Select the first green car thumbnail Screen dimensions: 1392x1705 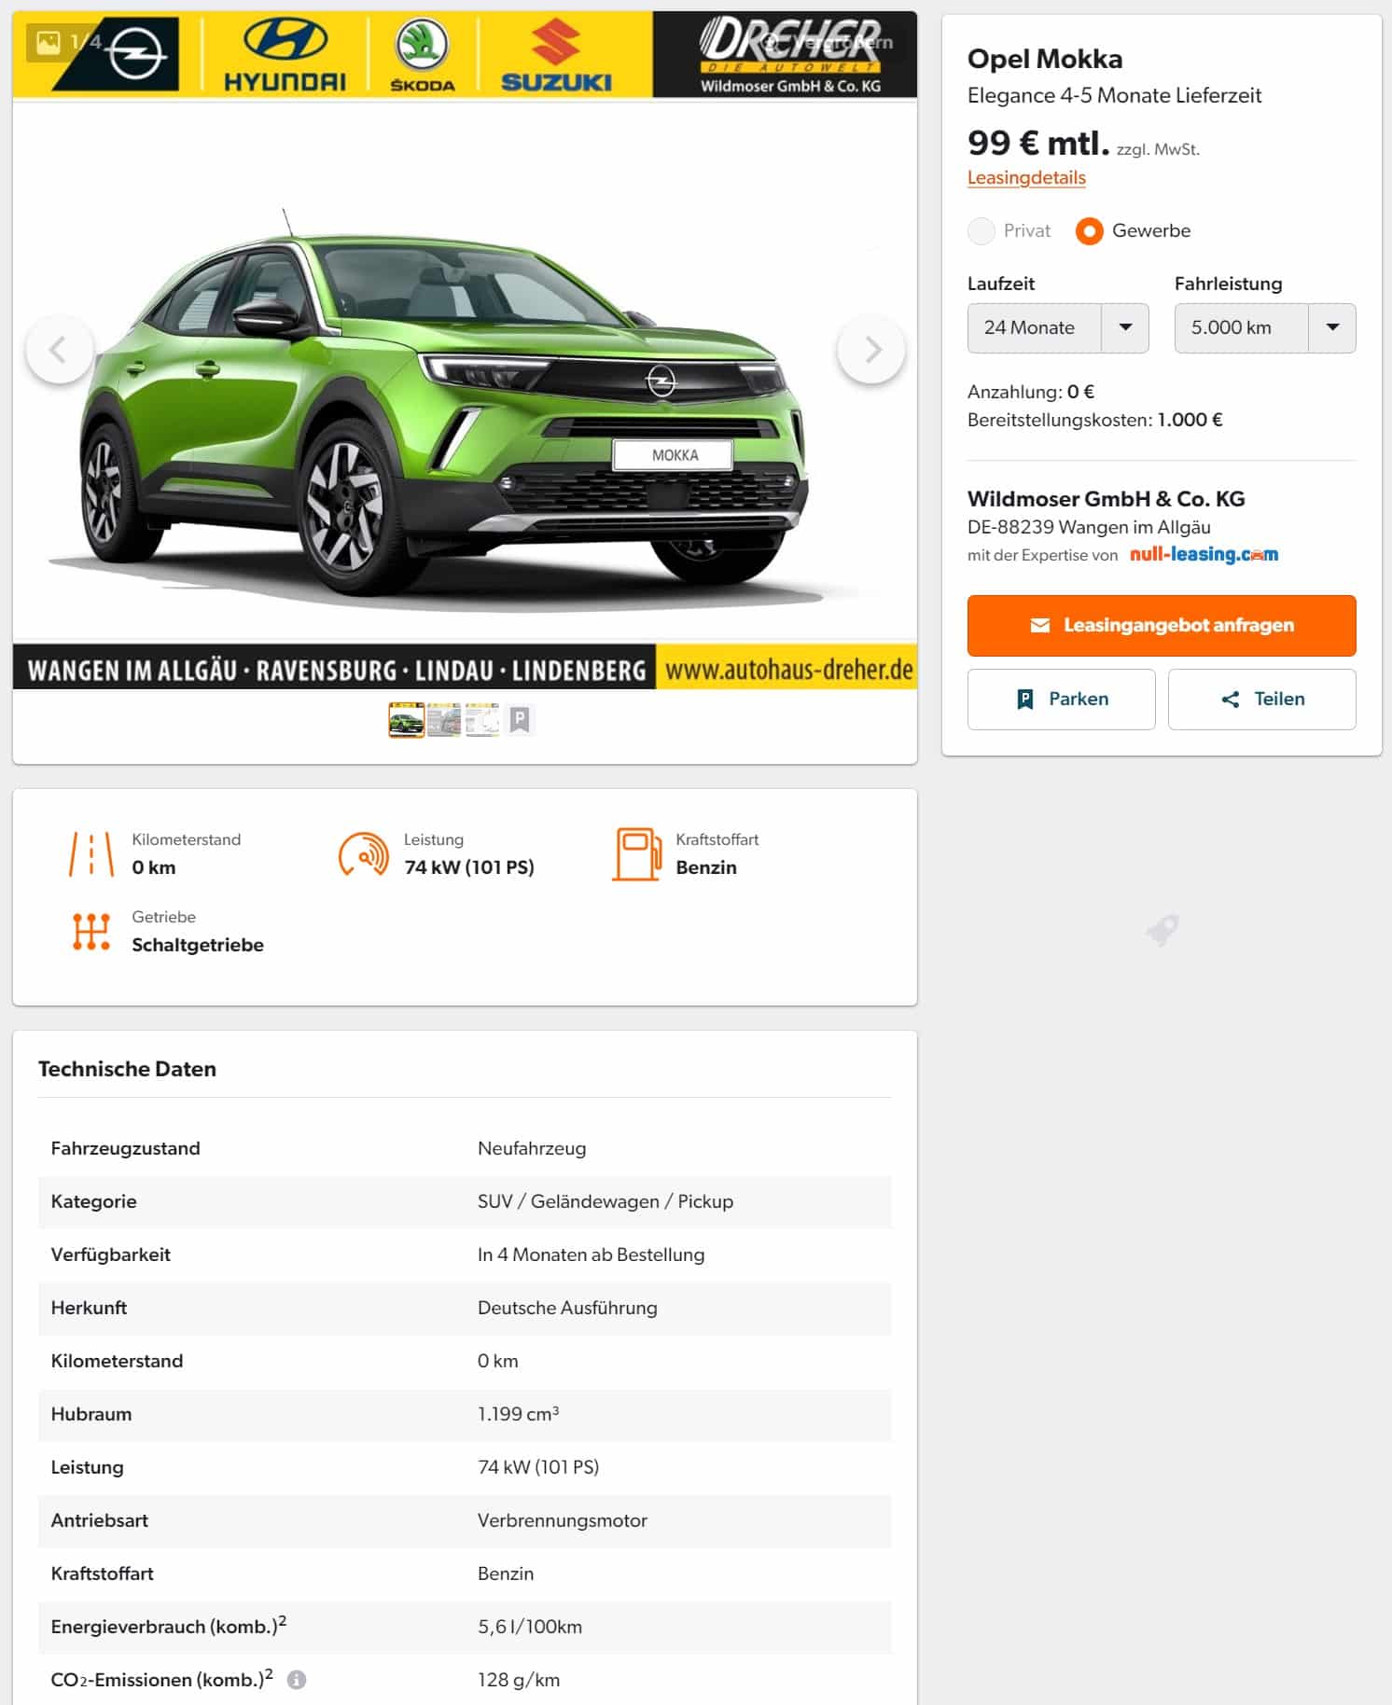[406, 720]
